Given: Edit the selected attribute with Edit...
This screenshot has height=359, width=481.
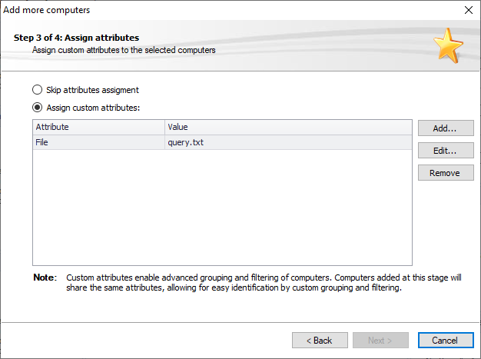Looking at the screenshot, I should click(446, 151).
